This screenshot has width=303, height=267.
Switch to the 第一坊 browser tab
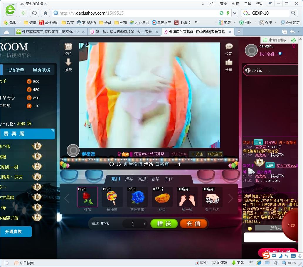(x=124, y=32)
